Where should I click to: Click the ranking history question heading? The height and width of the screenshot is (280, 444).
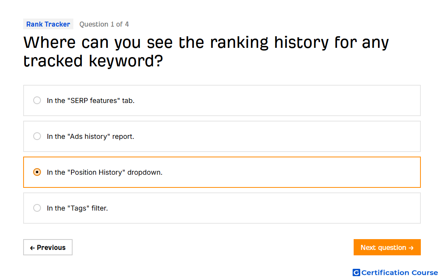pos(206,51)
